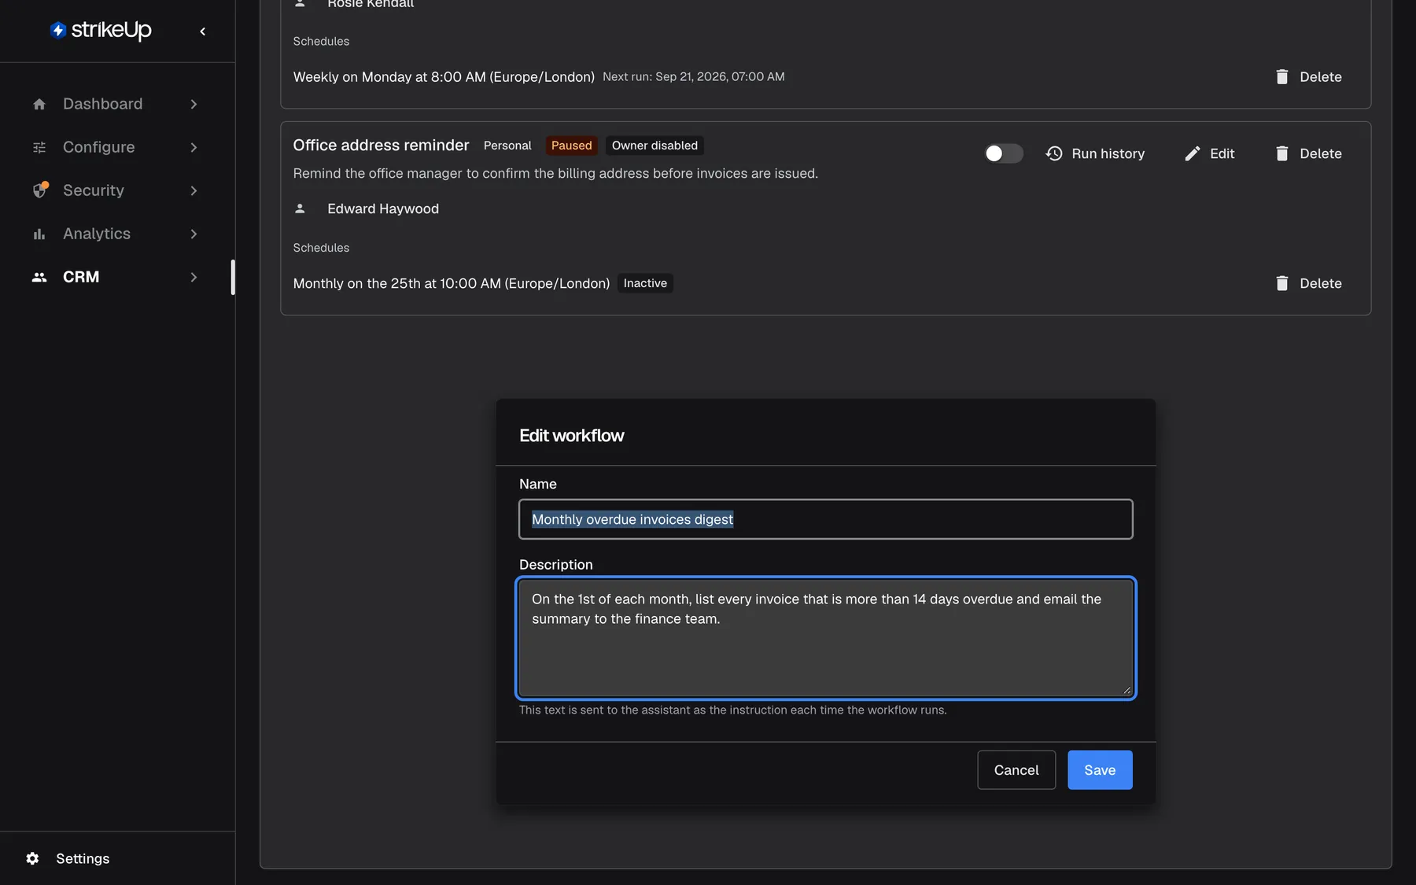Screen dimensions: 1416x885
Task: Click Next run Sep 21, 2026 text
Action: tap(694, 76)
